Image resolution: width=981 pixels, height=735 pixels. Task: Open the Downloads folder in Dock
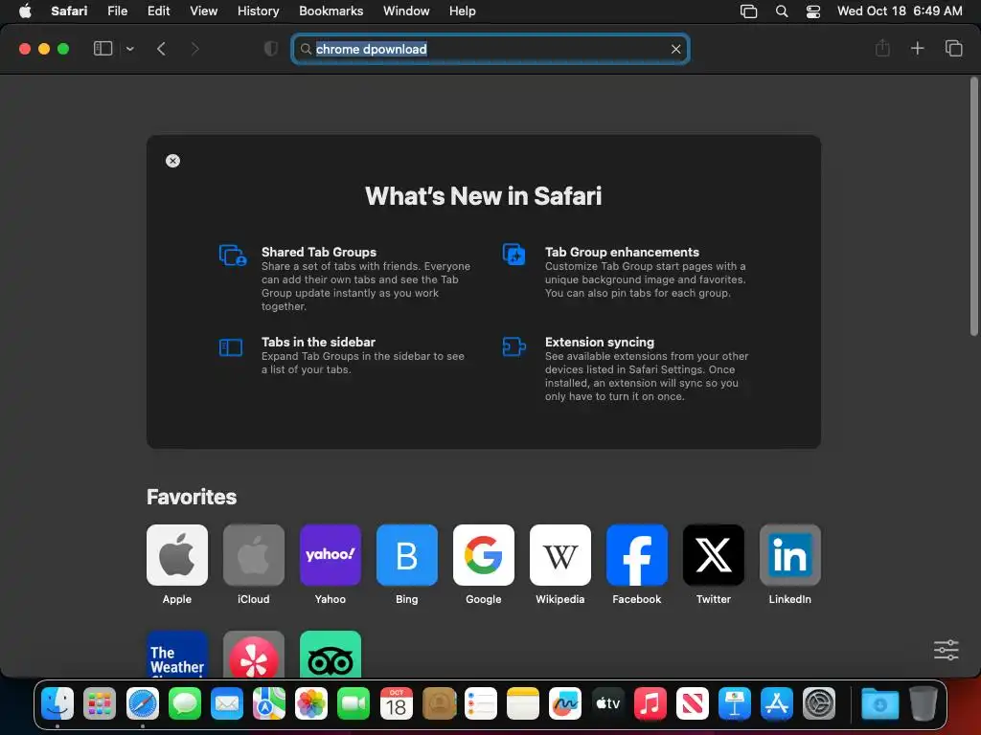point(879,703)
